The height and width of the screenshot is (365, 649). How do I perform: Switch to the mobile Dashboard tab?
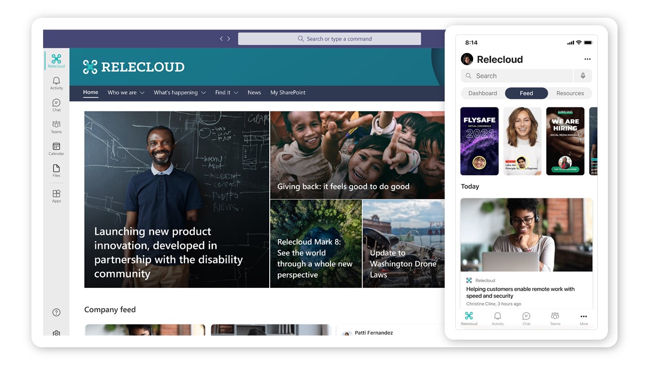[x=483, y=93]
